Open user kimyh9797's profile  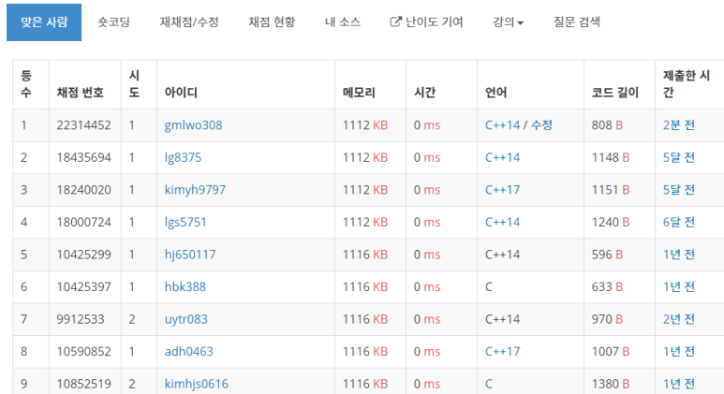click(195, 190)
